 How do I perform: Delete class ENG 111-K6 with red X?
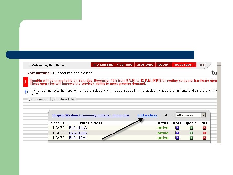pyautogui.click(x=205, y=133)
